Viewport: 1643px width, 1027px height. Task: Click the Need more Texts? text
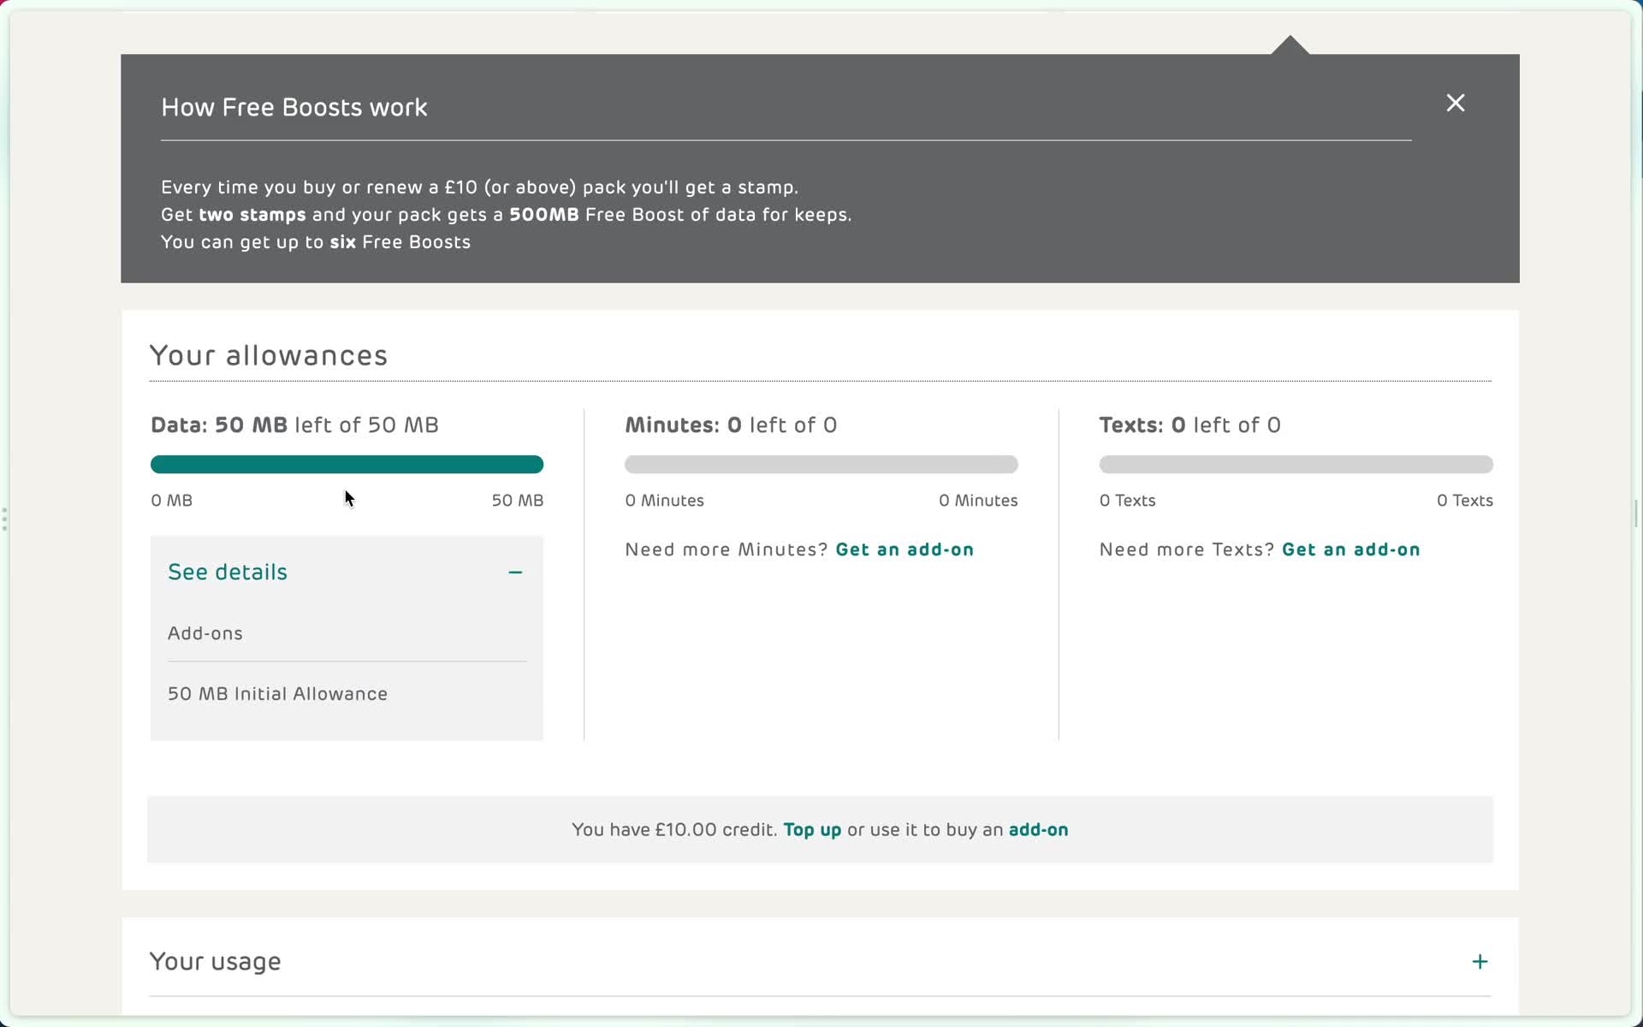tap(1187, 549)
